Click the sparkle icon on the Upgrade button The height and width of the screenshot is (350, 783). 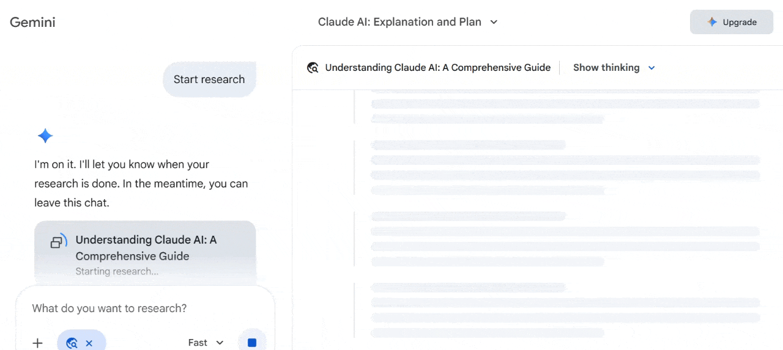click(x=712, y=22)
